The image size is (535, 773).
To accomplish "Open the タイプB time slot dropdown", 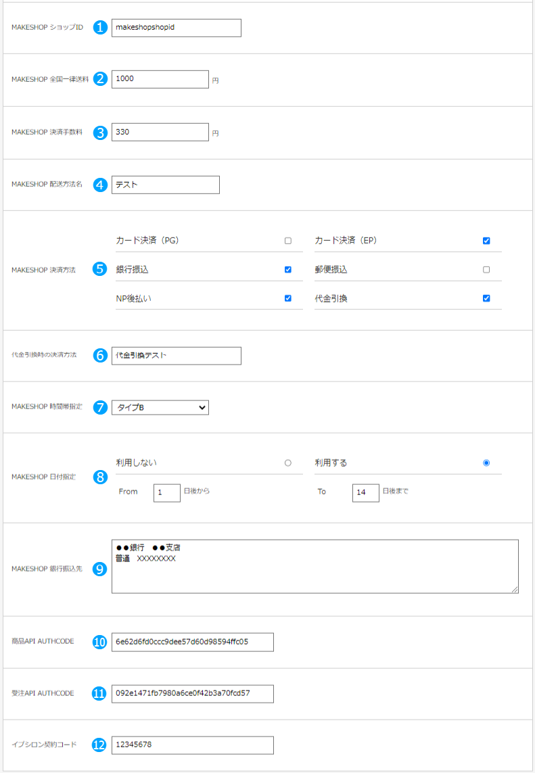I will pos(160,408).
